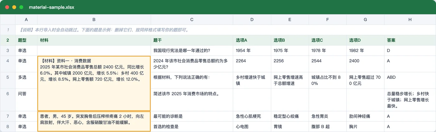
Task: Select the 我国现行宪法是哪一年通过的 question cell
Action: pos(192,50)
